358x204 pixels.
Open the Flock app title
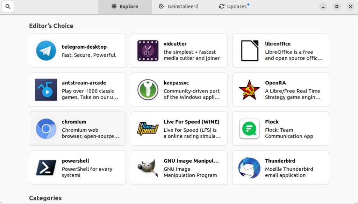coord(272,122)
